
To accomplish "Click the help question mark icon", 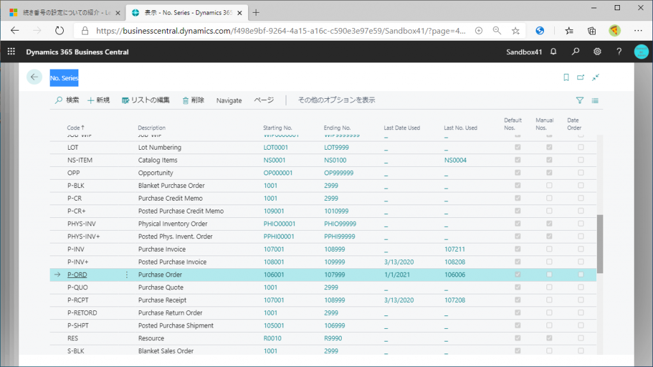I will 619,52.
